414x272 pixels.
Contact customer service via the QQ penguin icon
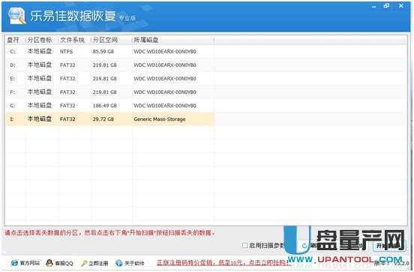(49, 263)
